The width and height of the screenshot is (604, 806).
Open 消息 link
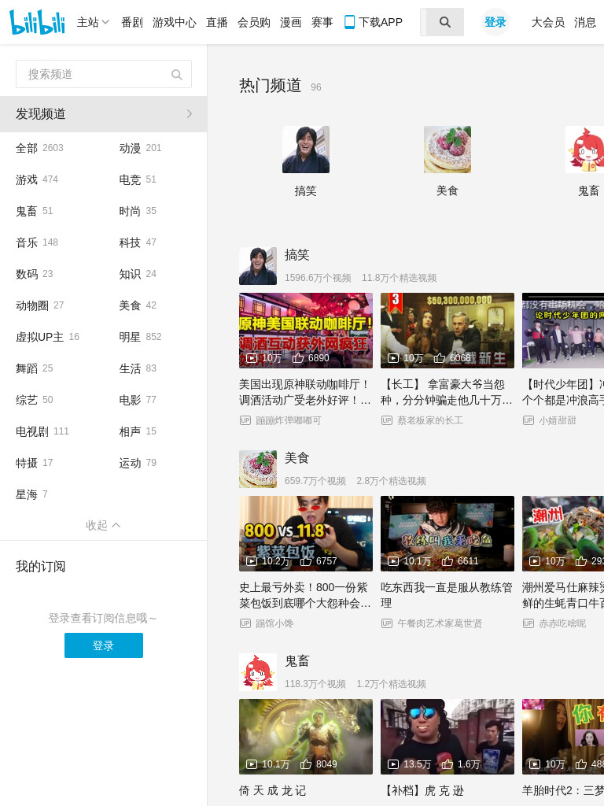(585, 22)
